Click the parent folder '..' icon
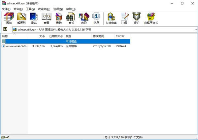198x140 pixels. (3, 41)
